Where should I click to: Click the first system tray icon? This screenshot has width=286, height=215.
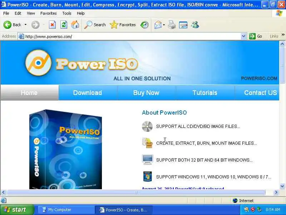pyautogui.click(x=246, y=210)
